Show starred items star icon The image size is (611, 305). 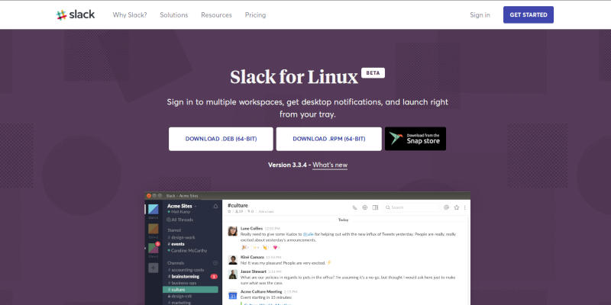[x=457, y=207]
